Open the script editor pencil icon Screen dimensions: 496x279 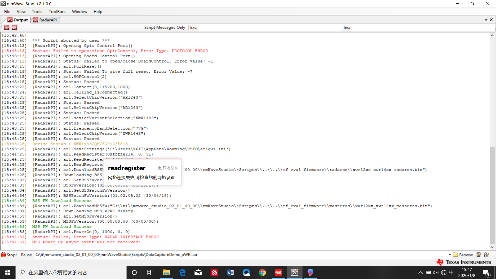(479, 255)
